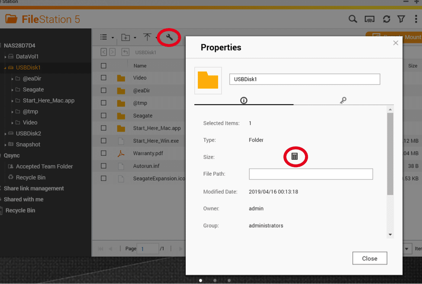Collapse the USBDisk1 tree node

[x=5, y=68]
